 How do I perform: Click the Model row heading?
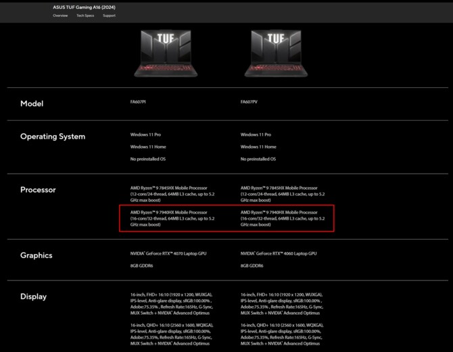pyautogui.click(x=32, y=103)
